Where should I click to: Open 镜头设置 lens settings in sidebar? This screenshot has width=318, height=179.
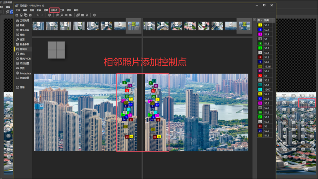pos(22,30)
